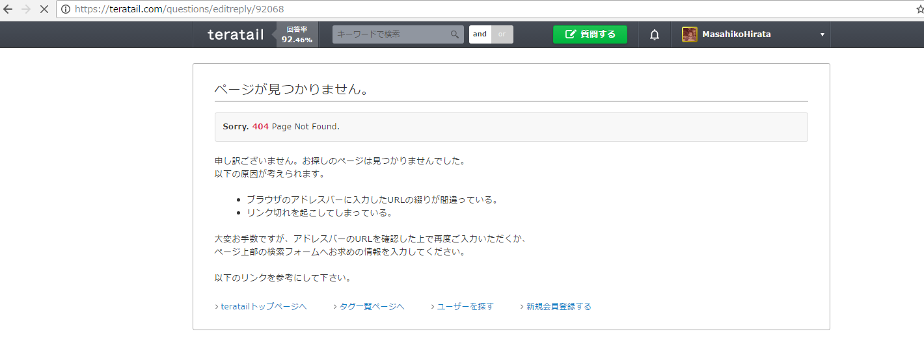Open MasahikoHirata user name menu

pyautogui.click(x=737, y=34)
